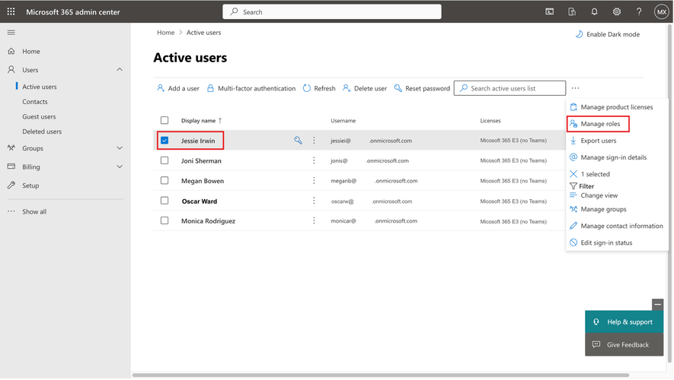Click Add a user button
Image resolution: width=674 pixels, height=380 pixels.
pos(178,88)
